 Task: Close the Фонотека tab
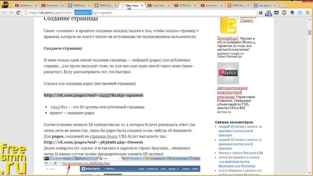point(62,5)
